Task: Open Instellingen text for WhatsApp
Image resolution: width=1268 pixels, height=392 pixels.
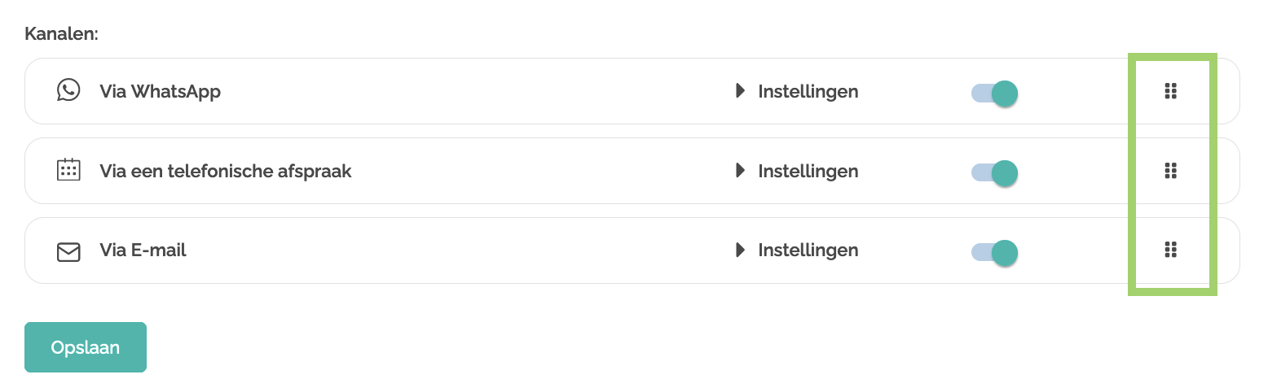Action: point(808,91)
